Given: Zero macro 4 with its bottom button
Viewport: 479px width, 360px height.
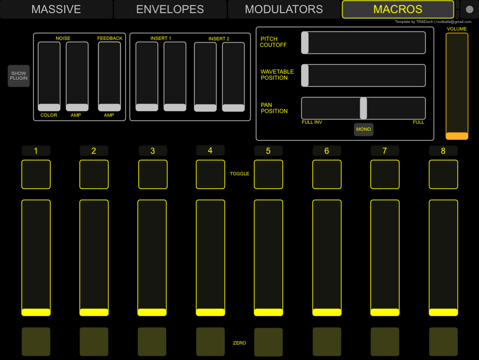Looking at the screenshot, I should [x=211, y=342].
